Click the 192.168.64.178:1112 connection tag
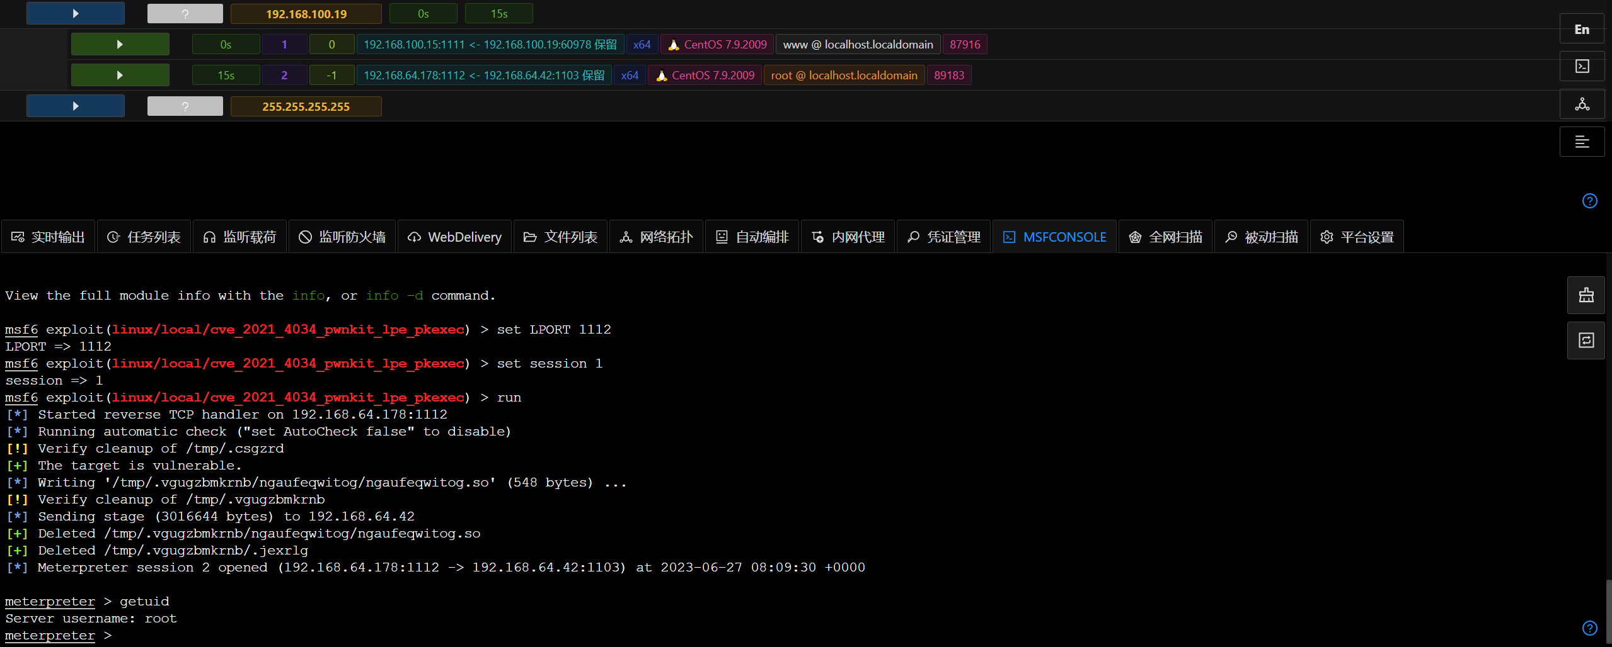 pyautogui.click(x=484, y=75)
